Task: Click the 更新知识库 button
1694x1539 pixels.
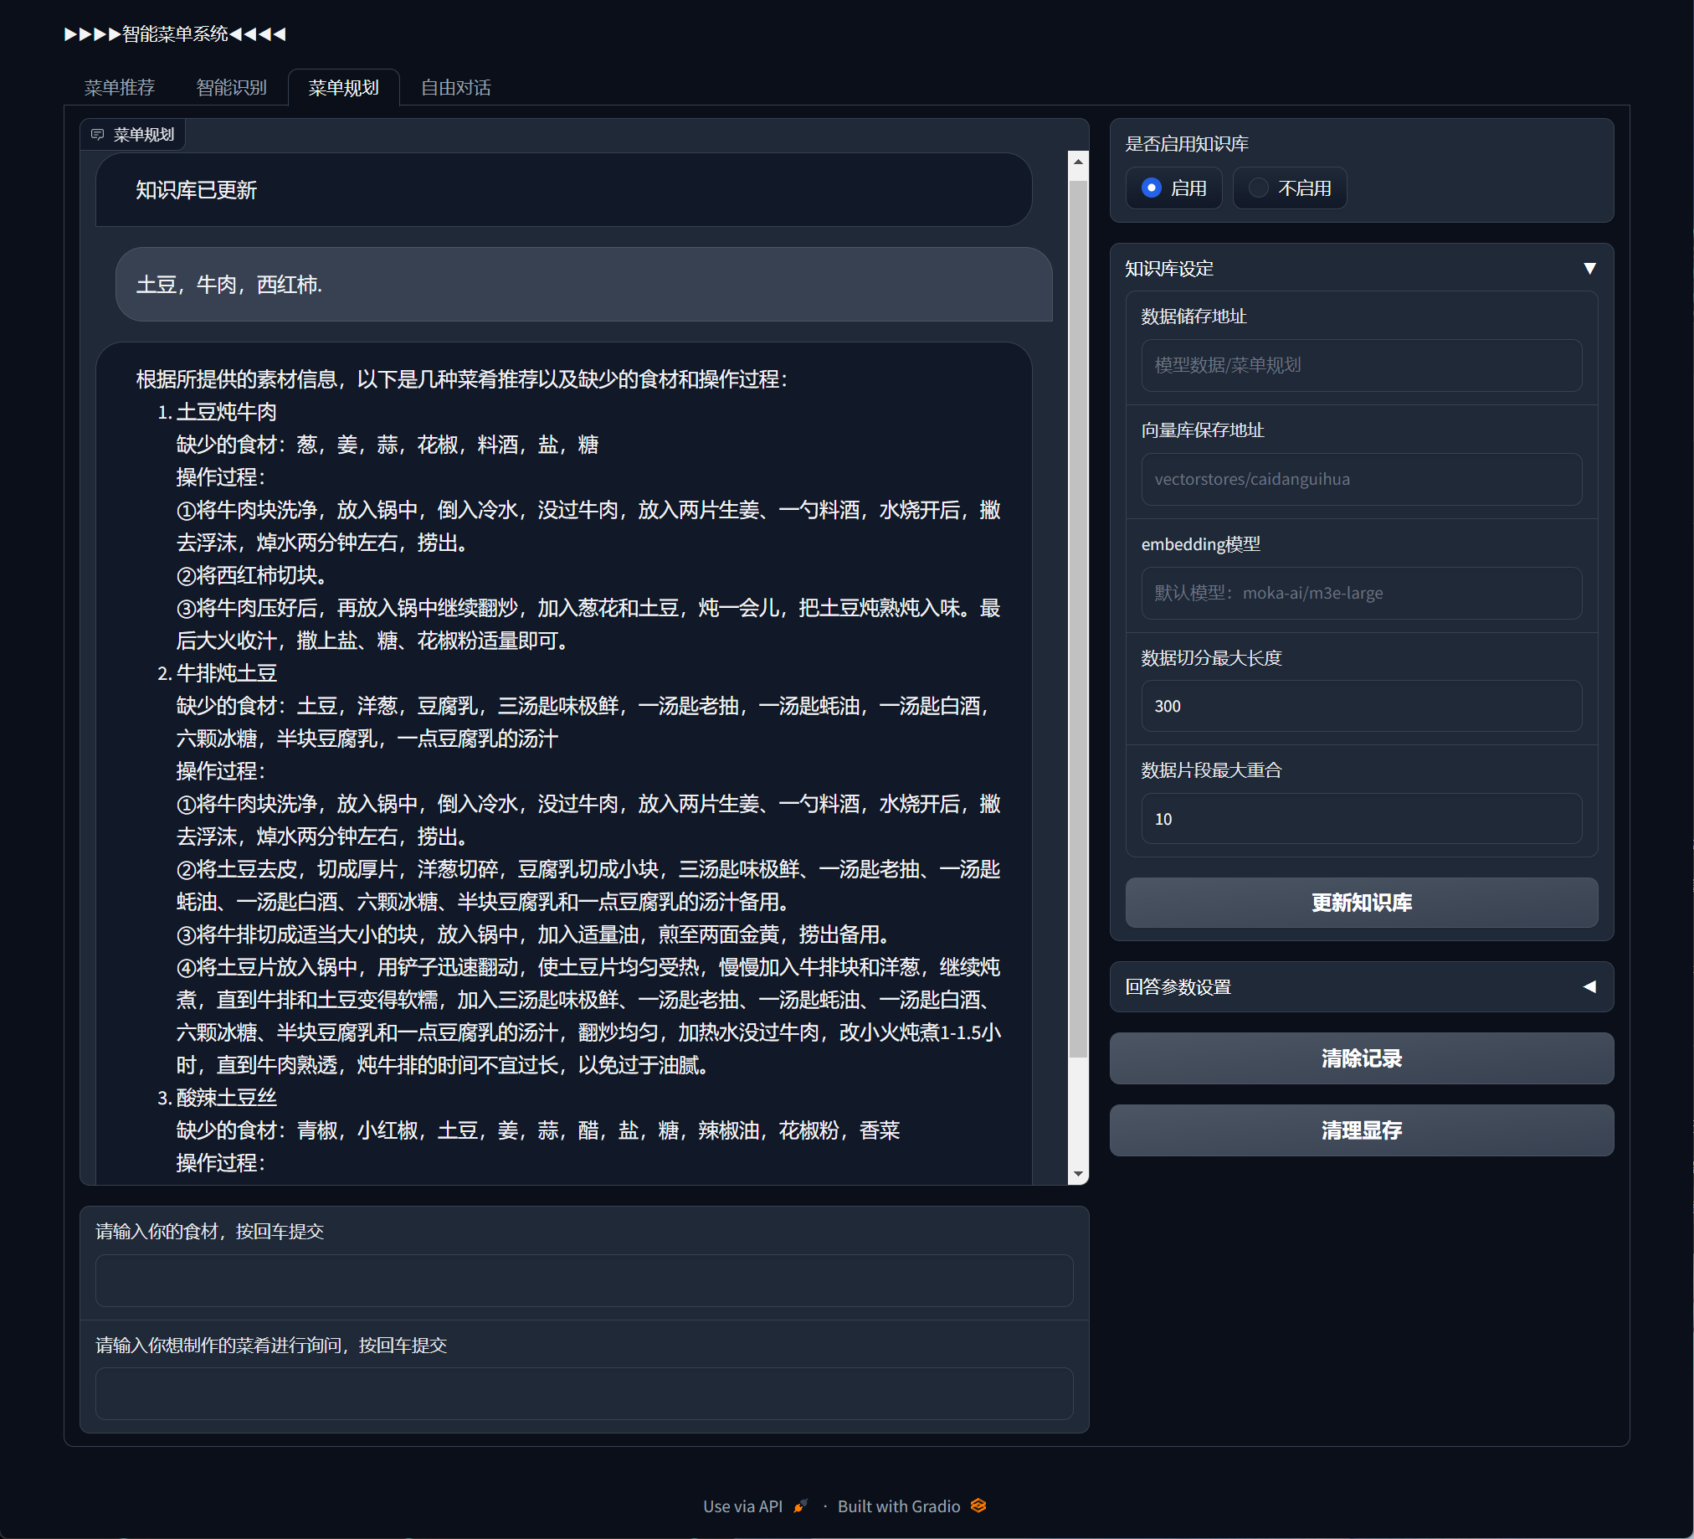Action: pos(1361,903)
